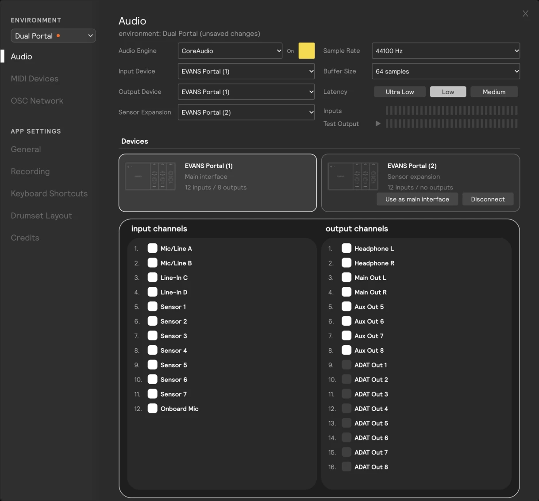Open OSC Network settings

37,101
